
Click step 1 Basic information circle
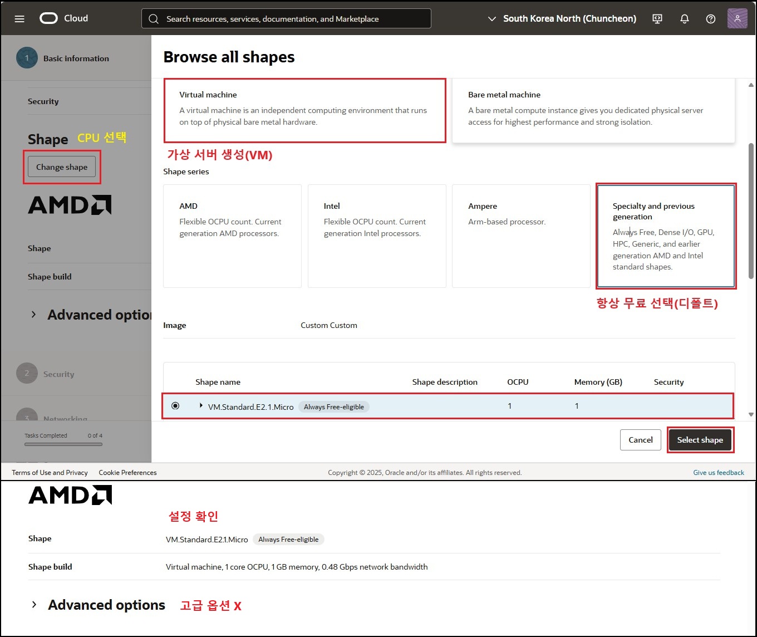tap(27, 58)
